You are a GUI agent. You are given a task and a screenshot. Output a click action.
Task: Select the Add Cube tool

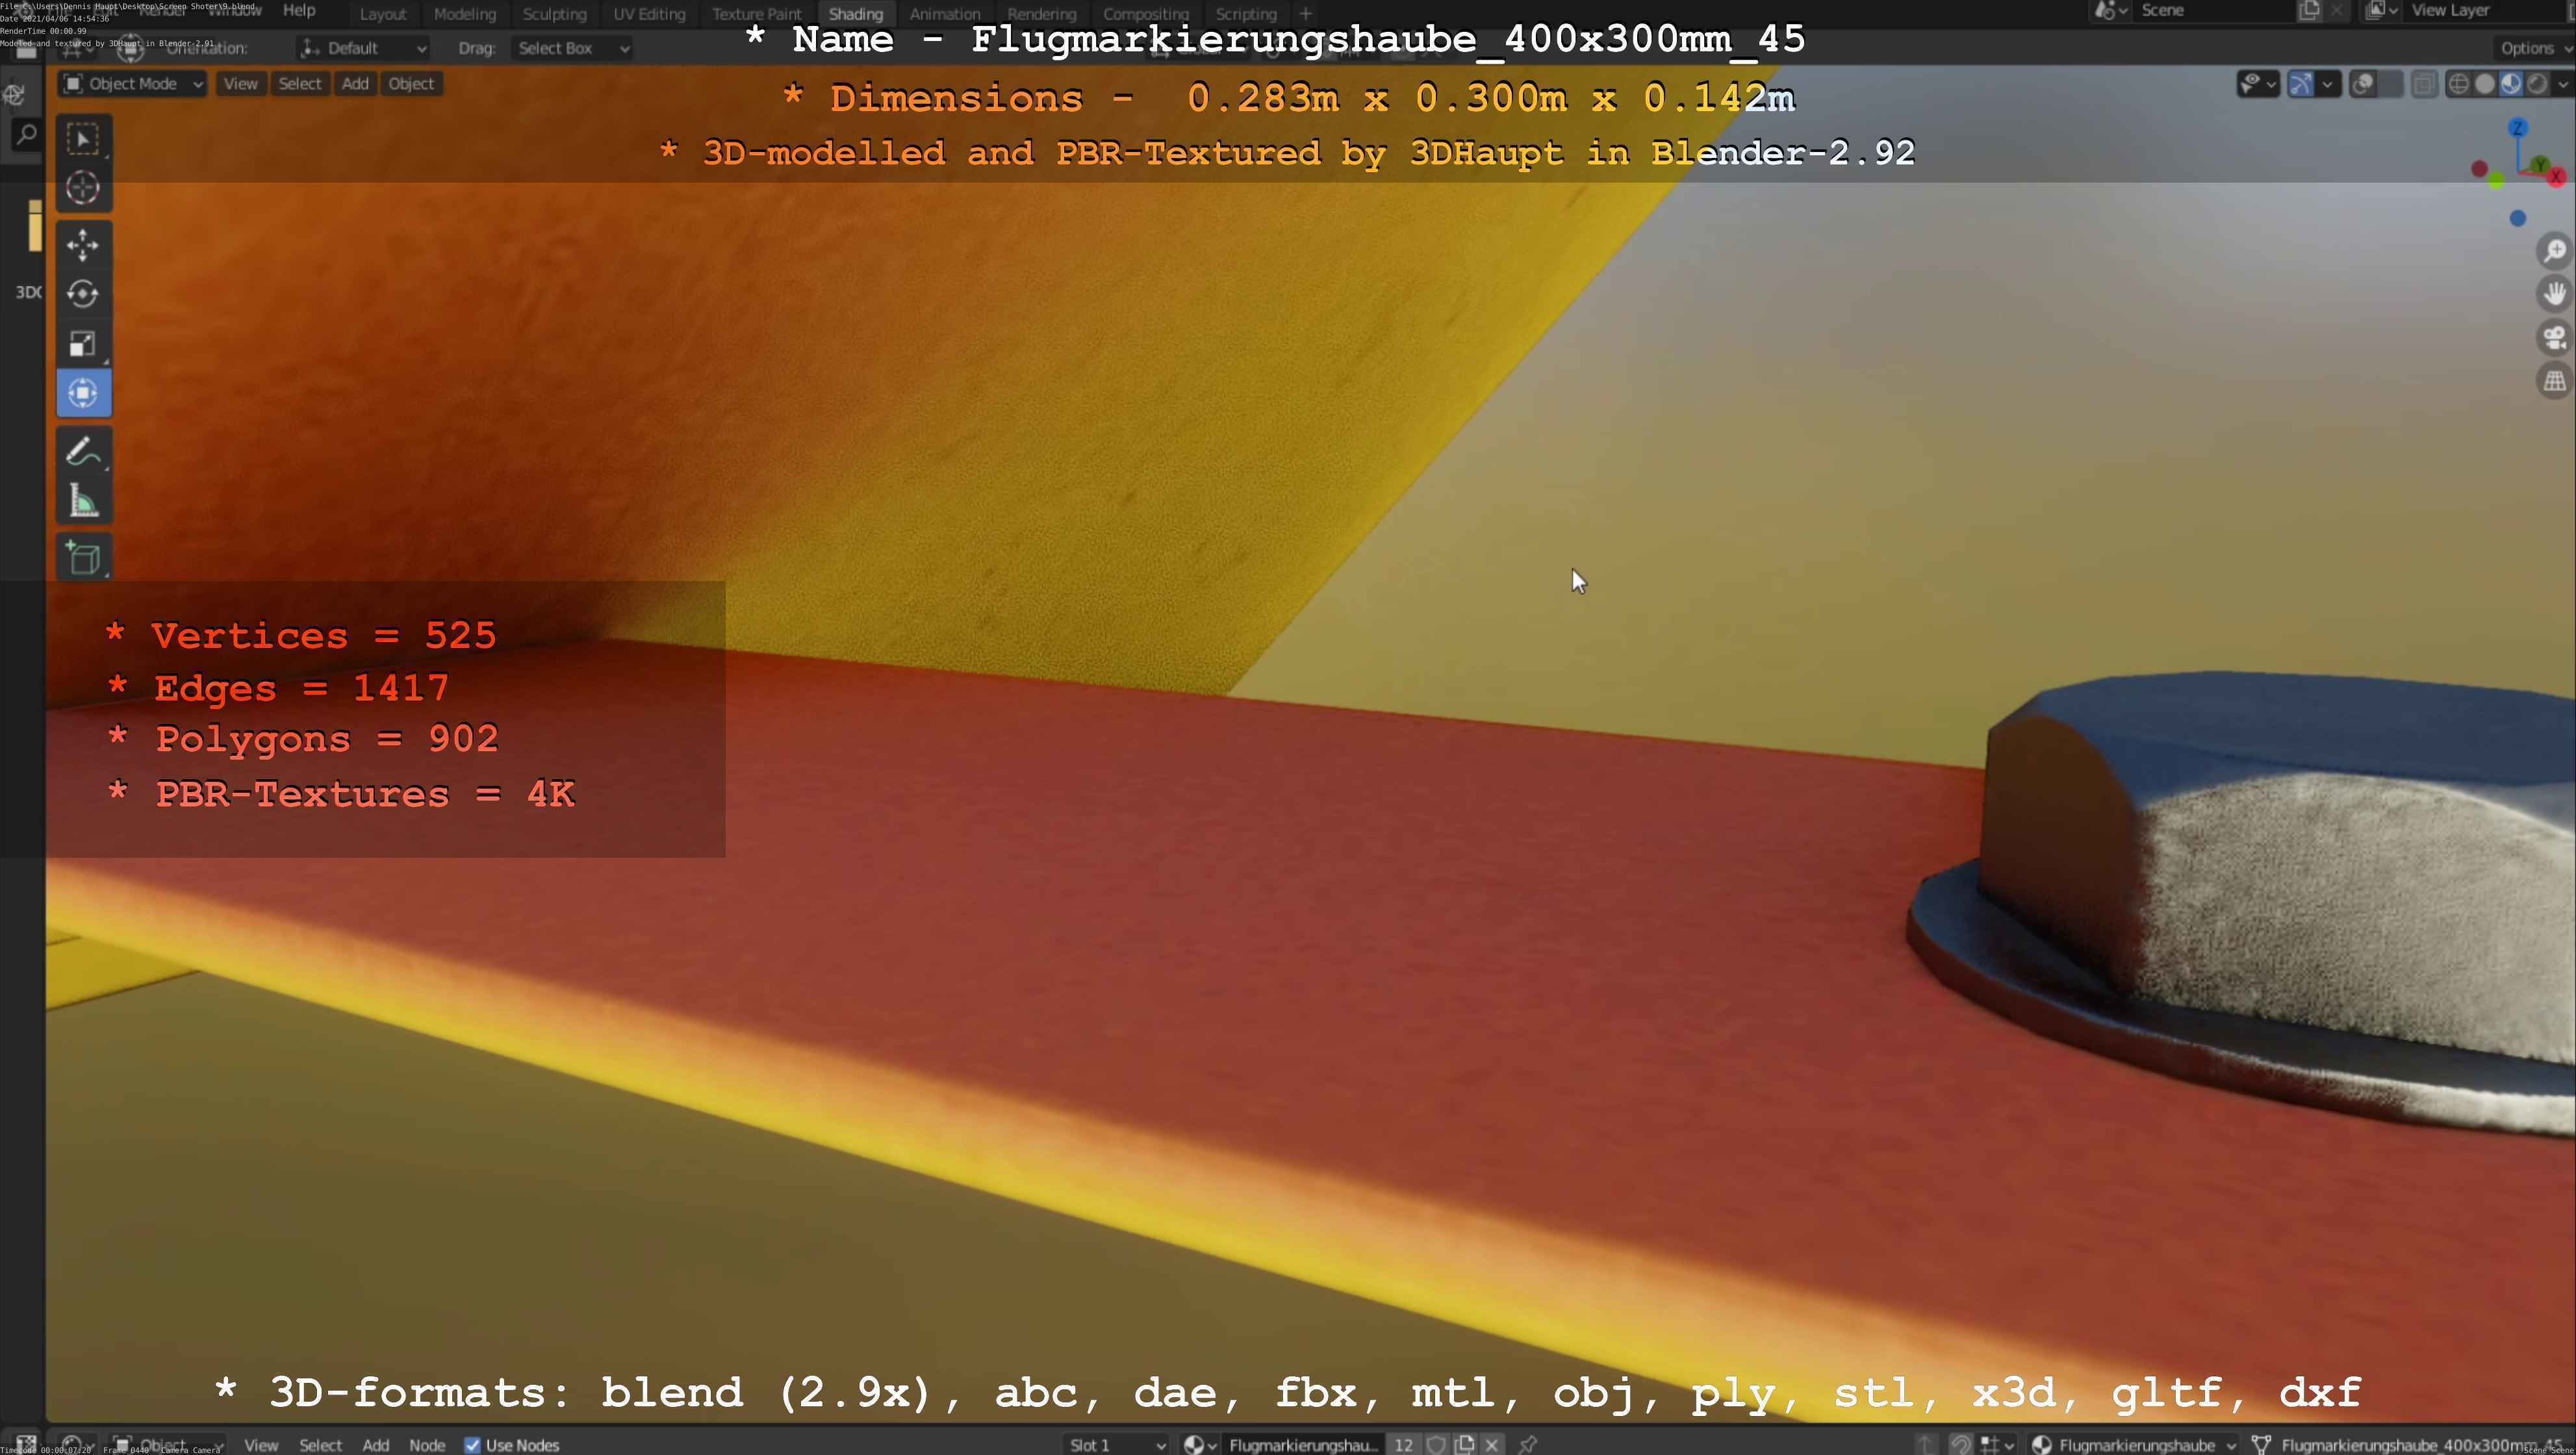coord(83,558)
